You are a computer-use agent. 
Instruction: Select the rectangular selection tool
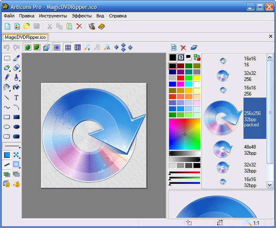(x=7, y=58)
